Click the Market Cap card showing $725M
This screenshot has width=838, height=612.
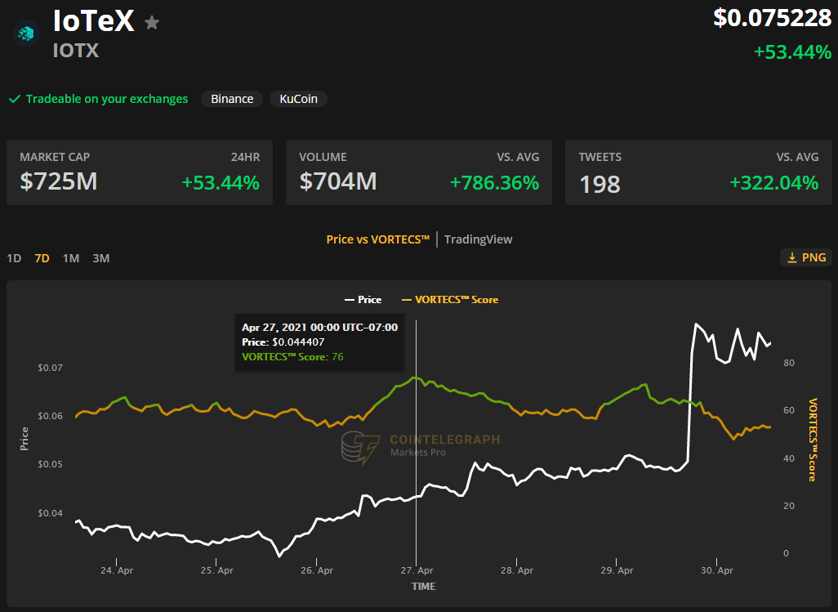pyautogui.click(x=140, y=172)
